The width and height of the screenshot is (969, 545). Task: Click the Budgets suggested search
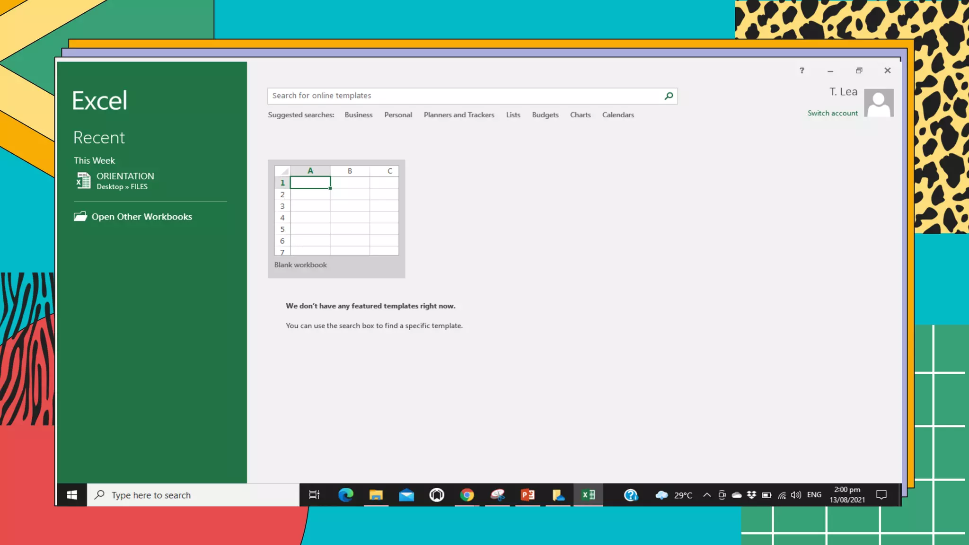[545, 115]
